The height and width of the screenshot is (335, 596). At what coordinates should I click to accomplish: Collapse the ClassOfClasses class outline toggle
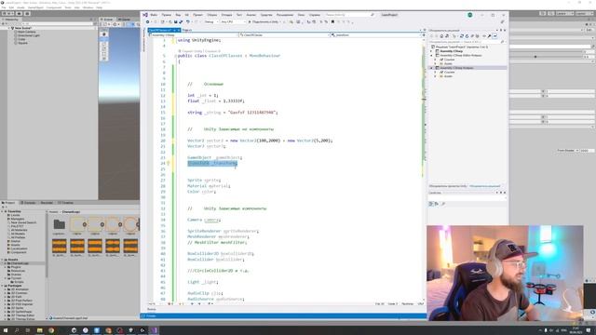click(x=175, y=56)
